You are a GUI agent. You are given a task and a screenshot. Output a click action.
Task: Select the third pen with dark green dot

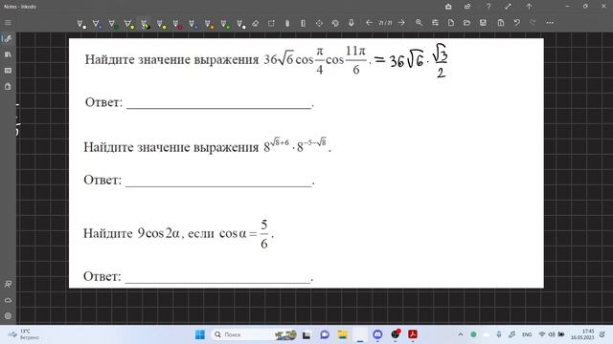coord(113,24)
